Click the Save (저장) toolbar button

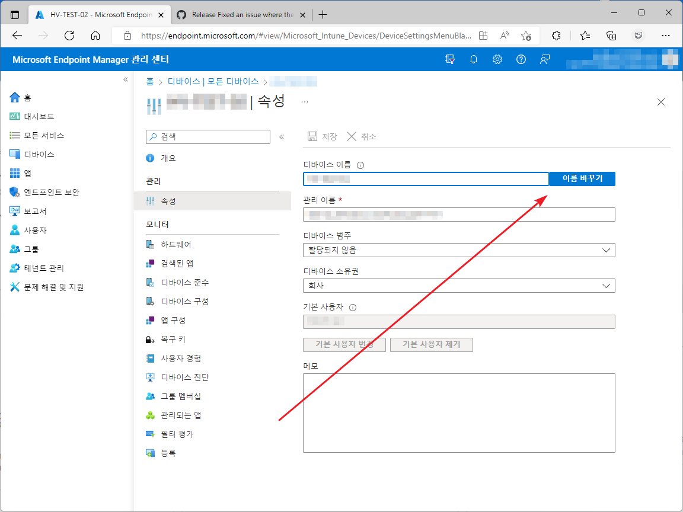(322, 137)
